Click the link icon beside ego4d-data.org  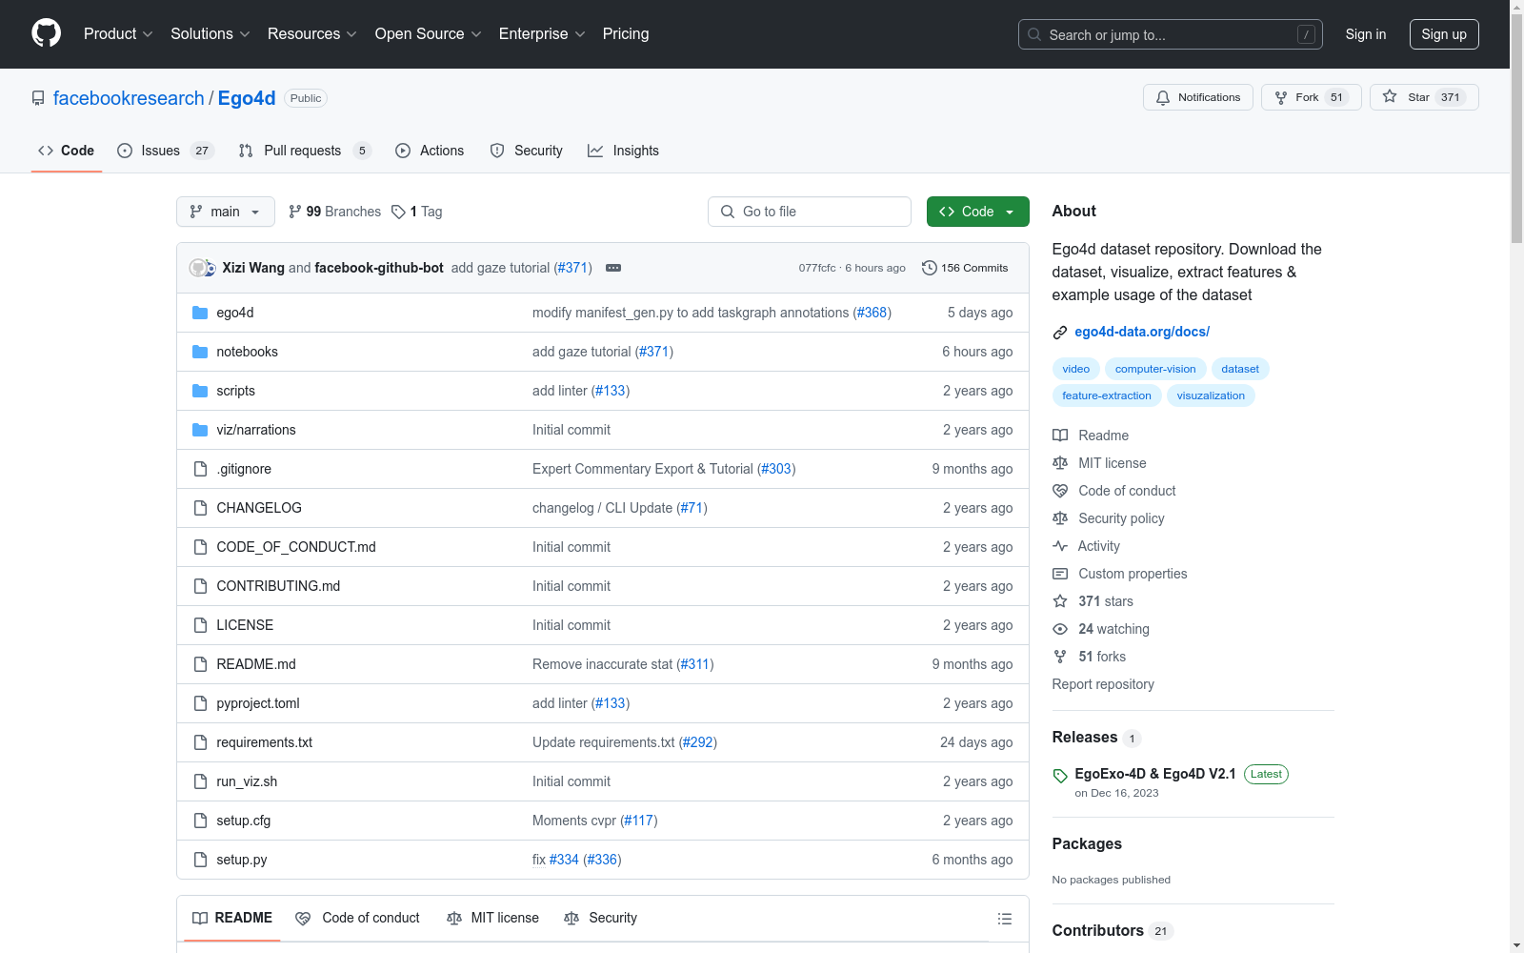(1060, 332)
